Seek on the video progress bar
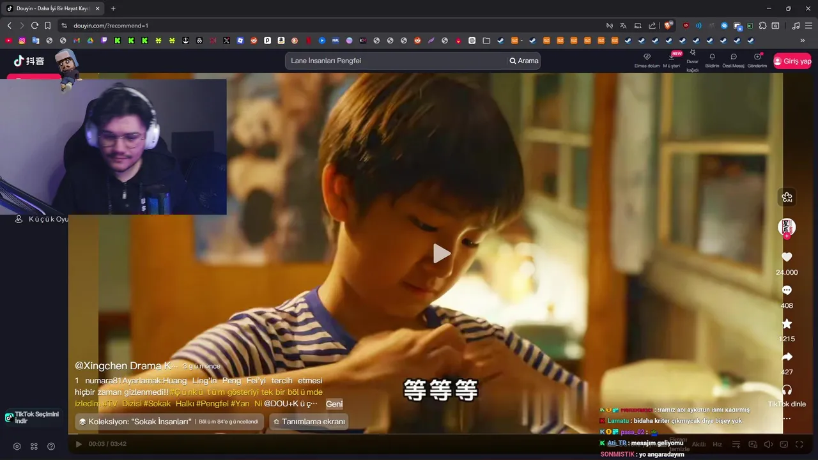Viewport: 818px width, 460px height. click(425, 434)
